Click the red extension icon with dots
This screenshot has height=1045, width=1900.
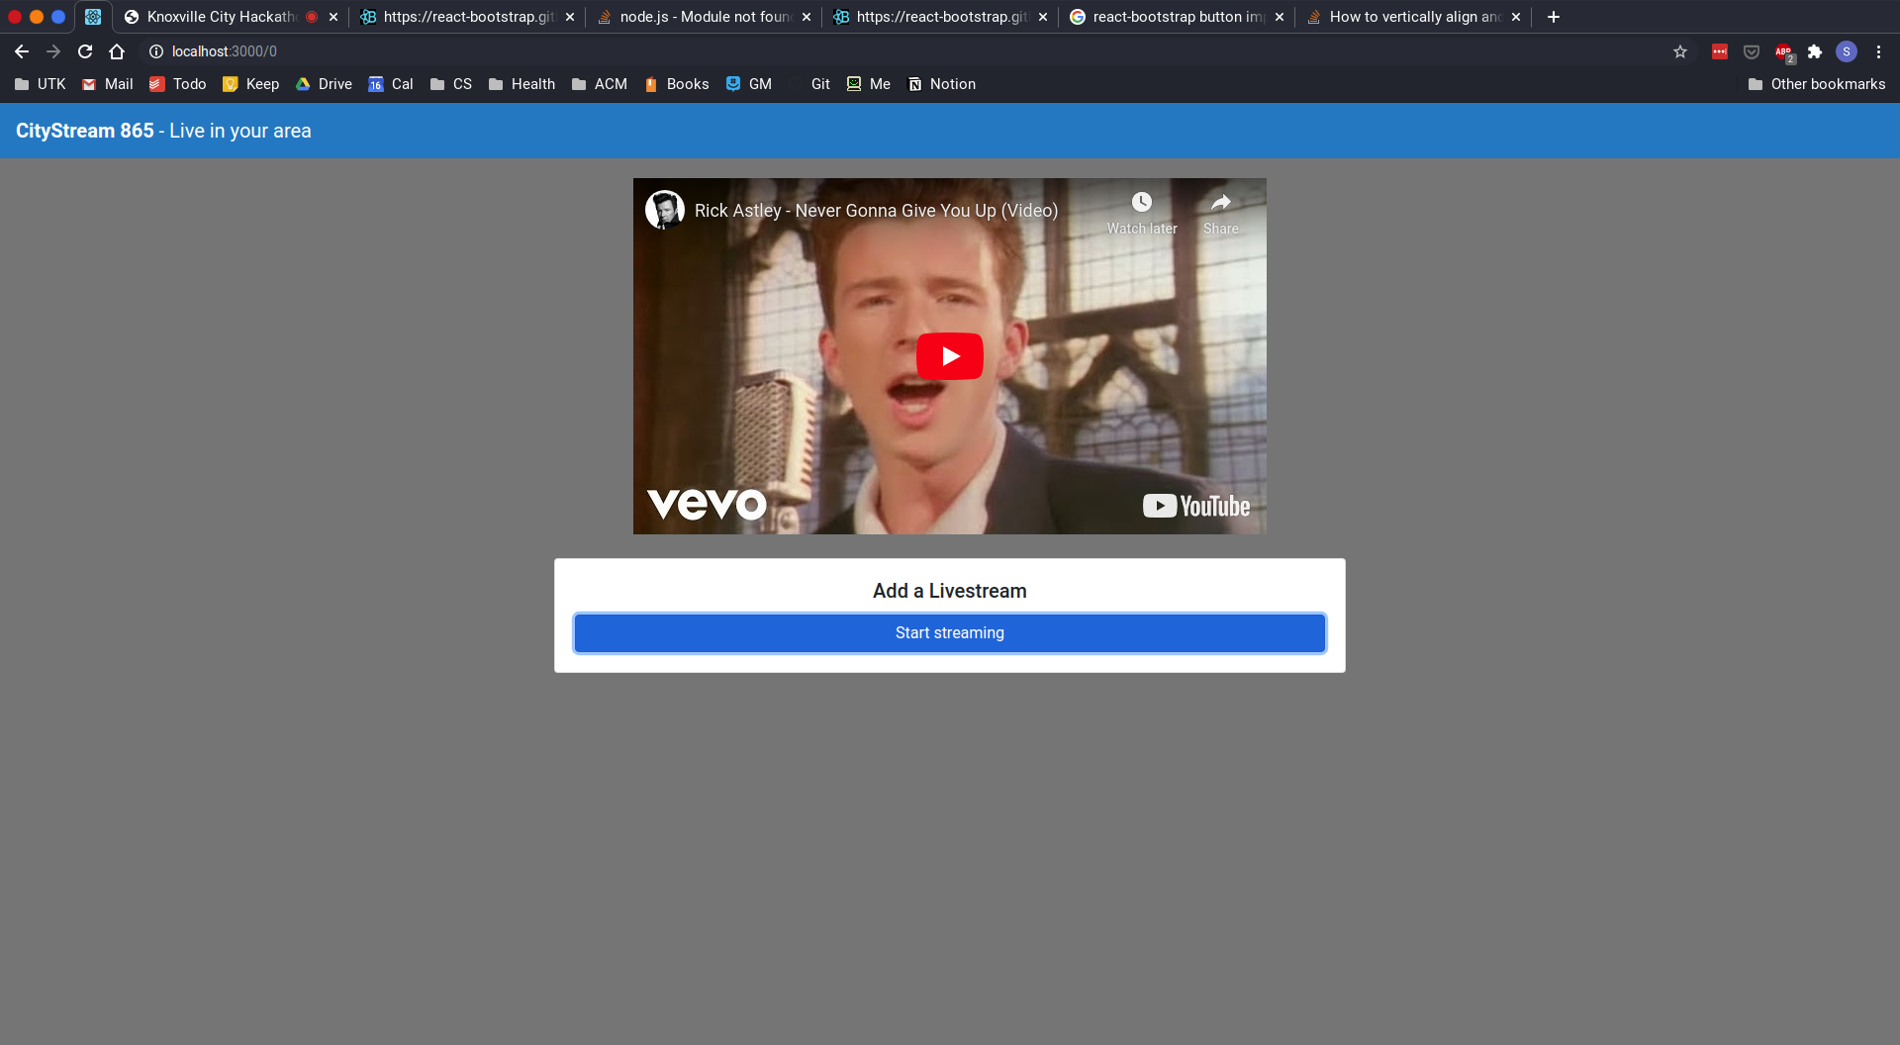pyautogui.click(x=1720, y=51)
